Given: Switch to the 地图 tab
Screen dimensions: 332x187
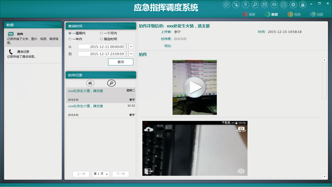Looking at the screenshot, I should [x=317, y=14].
